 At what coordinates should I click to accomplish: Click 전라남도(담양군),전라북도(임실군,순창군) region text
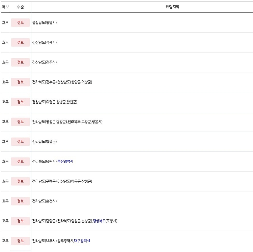pos(62,221)
